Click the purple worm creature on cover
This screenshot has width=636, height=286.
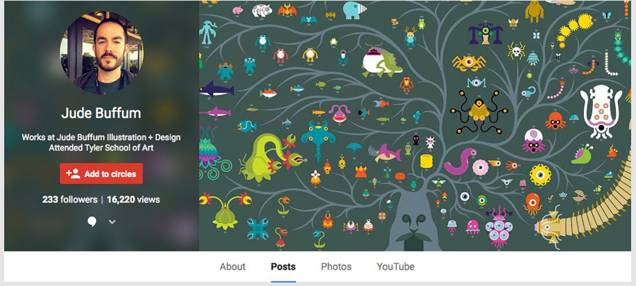coord(460,161)
